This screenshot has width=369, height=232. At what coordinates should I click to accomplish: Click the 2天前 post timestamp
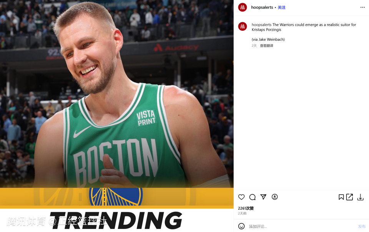pyautogui.click(x=242, y=214)
